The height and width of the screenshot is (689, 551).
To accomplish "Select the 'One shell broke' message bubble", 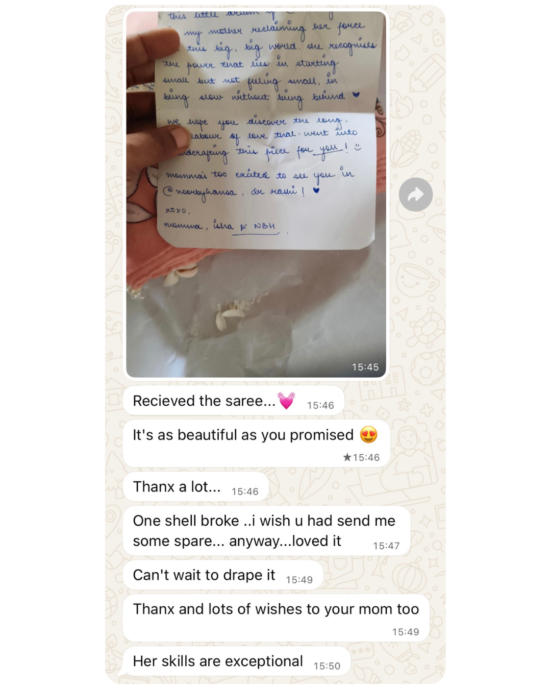I will click(266, 531).
